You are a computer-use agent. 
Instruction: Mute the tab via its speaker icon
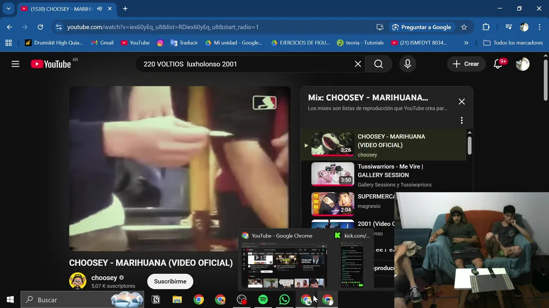(x=100, y=9)
